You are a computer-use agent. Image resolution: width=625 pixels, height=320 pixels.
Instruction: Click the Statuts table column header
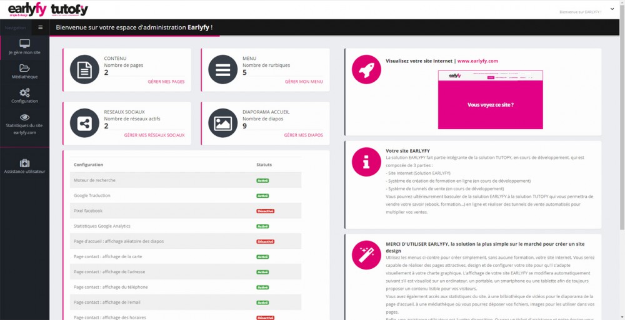pos(264,165)
